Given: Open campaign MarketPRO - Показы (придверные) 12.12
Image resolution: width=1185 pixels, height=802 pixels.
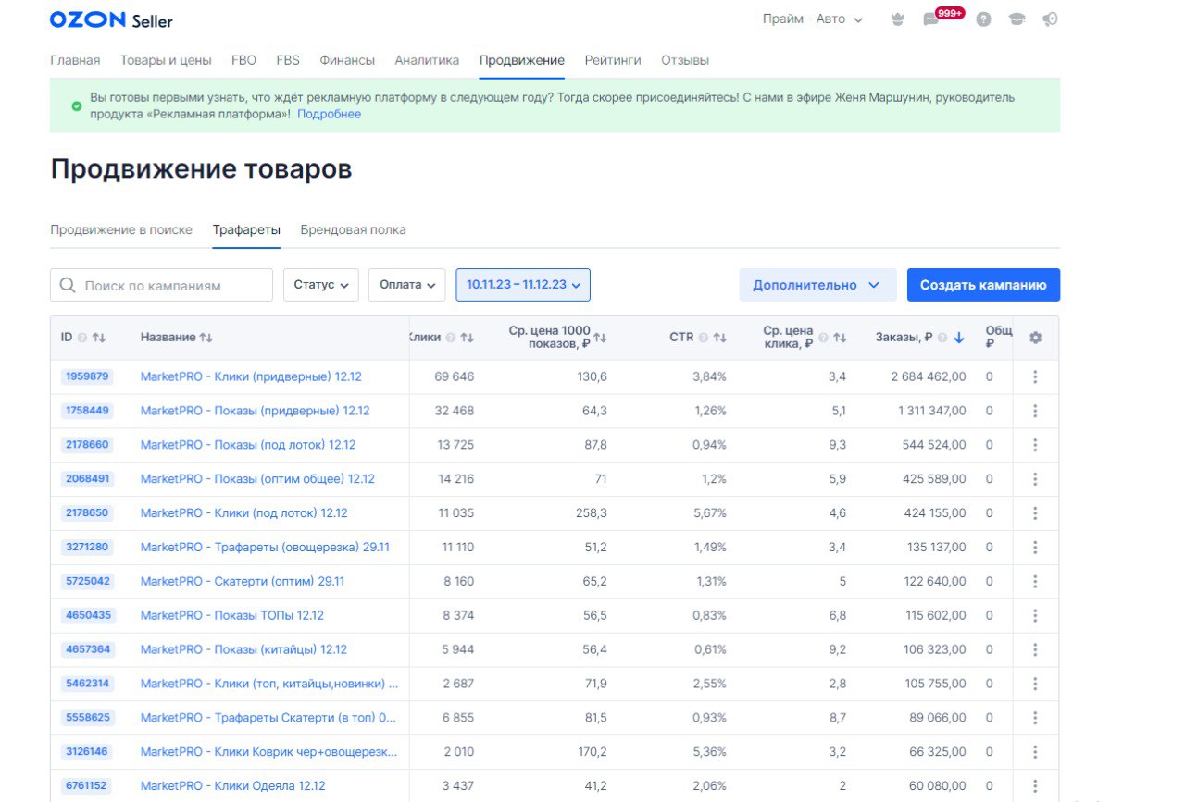Looking at the screenshot, I should [x=255, y=411].
